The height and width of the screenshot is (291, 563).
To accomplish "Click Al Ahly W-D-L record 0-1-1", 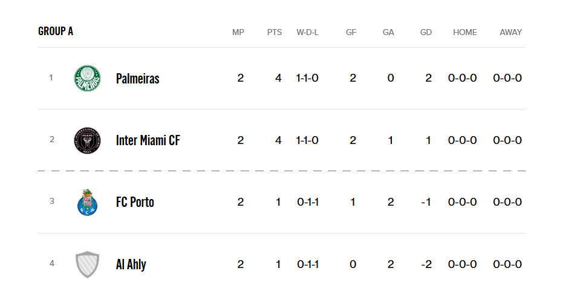I will pos(308,264).
